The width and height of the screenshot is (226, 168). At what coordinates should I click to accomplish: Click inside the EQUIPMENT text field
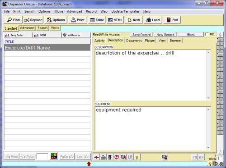click(x=151, y=128)
